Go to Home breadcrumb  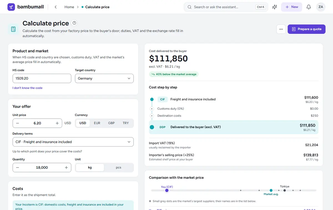[69, 7]
